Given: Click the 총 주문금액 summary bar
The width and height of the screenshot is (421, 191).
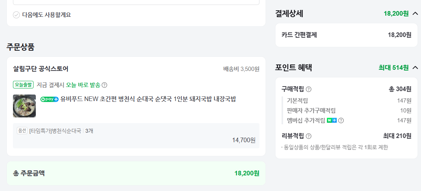Looking at the screenshot, I should (136, 173).
